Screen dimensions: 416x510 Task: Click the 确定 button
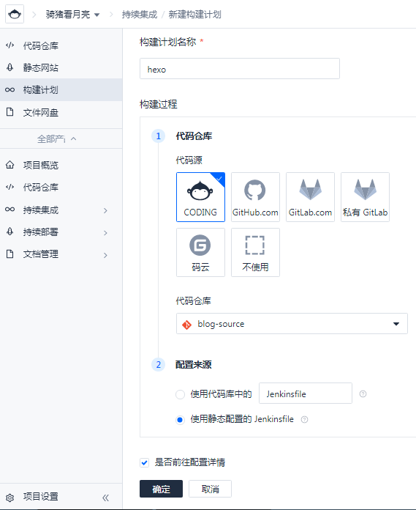tap(162, 489)
